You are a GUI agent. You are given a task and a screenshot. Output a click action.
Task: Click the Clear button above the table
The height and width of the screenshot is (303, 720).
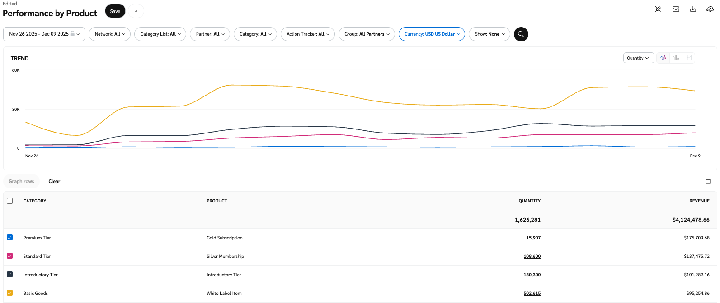54,181
